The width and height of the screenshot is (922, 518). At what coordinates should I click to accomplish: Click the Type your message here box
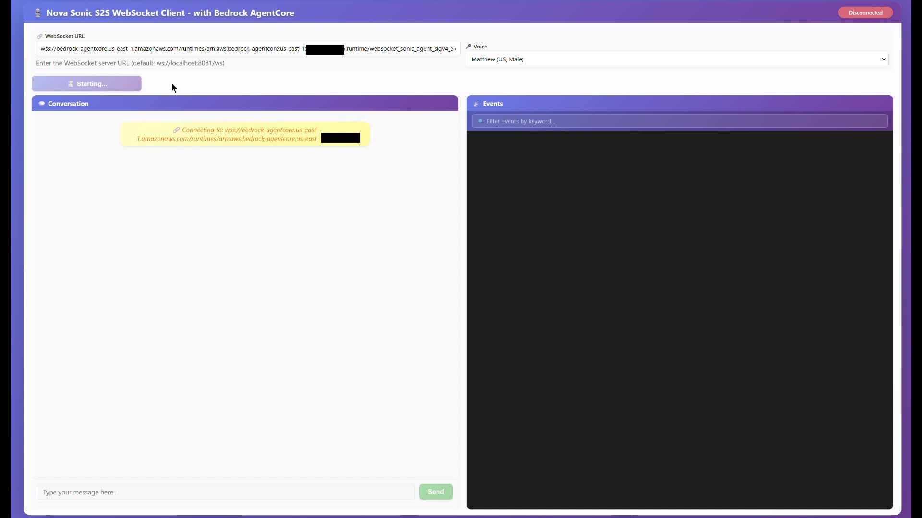[226, 492]
